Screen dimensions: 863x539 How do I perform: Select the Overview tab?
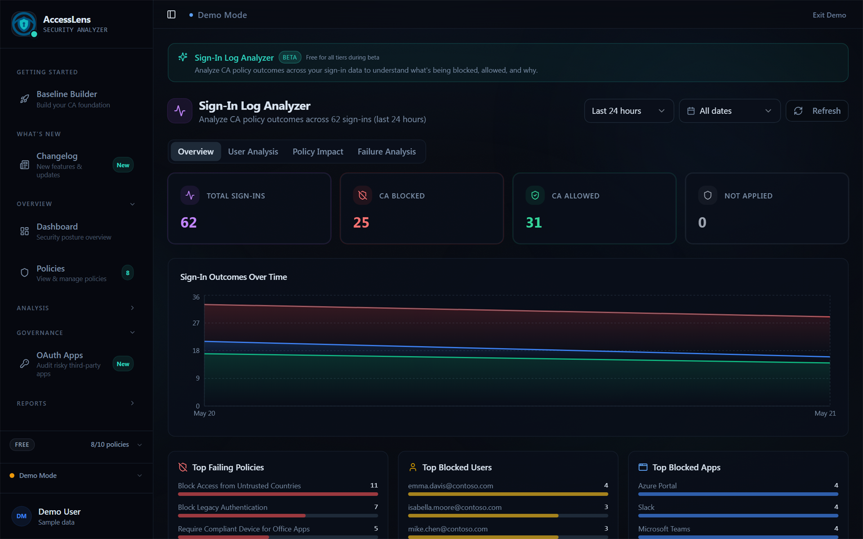(196, 152)
